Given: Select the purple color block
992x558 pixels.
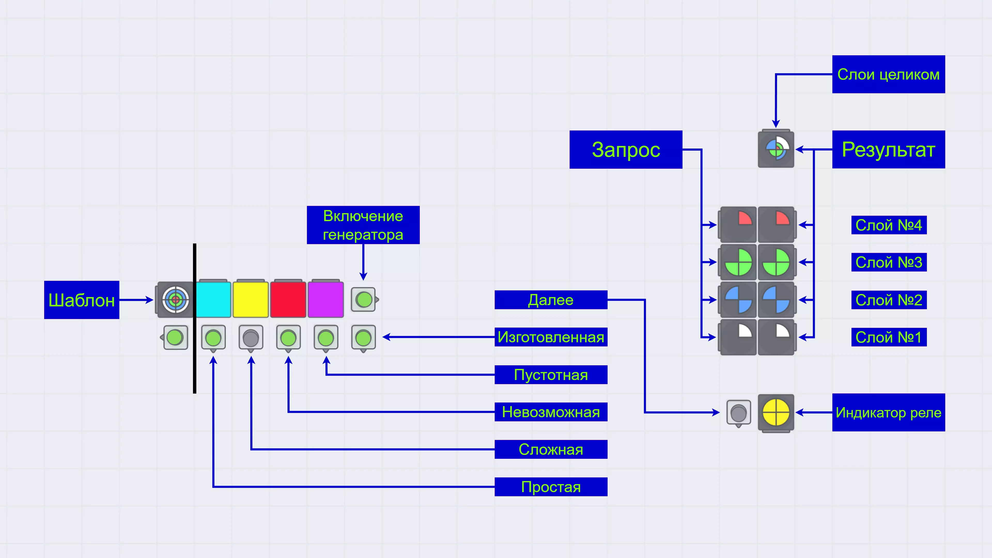Looking at the screenshot, I should pyautogui.click(x=326, y=300).
